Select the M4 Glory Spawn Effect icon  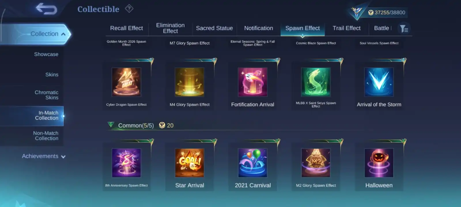pyautogui.click(x=190, y=82)
